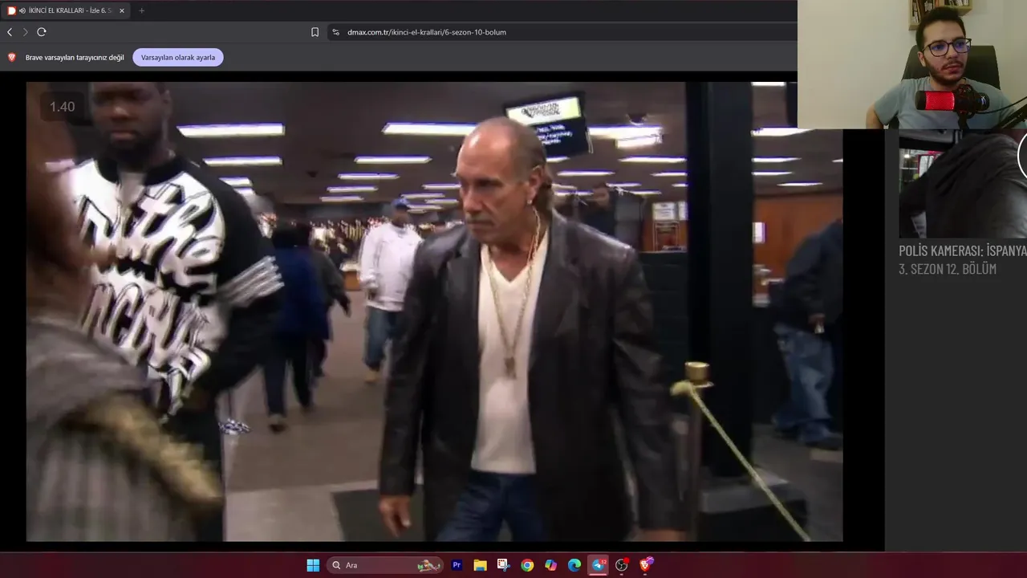This screenshot has height=578, width=1027.
Task: Open Microsoft Edge from the taskbar
Action: point(574,565)
